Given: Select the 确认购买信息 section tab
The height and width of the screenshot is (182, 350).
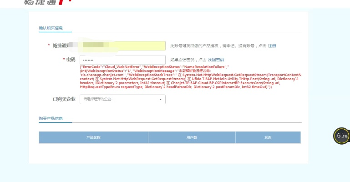Looking at the screenshot, I should 51,28.
